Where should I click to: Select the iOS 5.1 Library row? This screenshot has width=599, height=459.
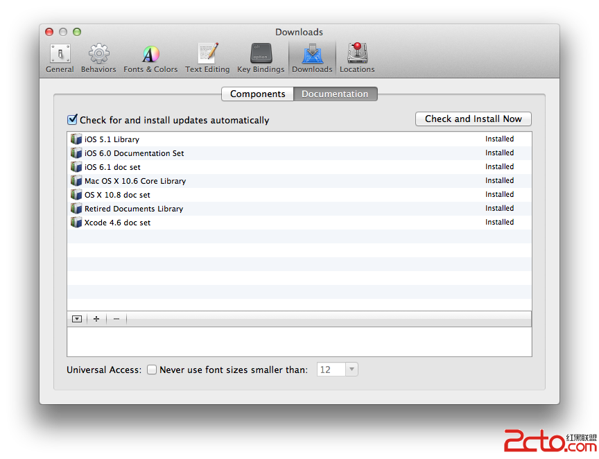coord(299,139)
